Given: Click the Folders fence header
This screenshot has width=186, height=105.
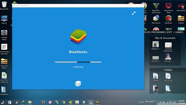Looking at the screenshot, I should pyautogui.click(x=168, y=70).
